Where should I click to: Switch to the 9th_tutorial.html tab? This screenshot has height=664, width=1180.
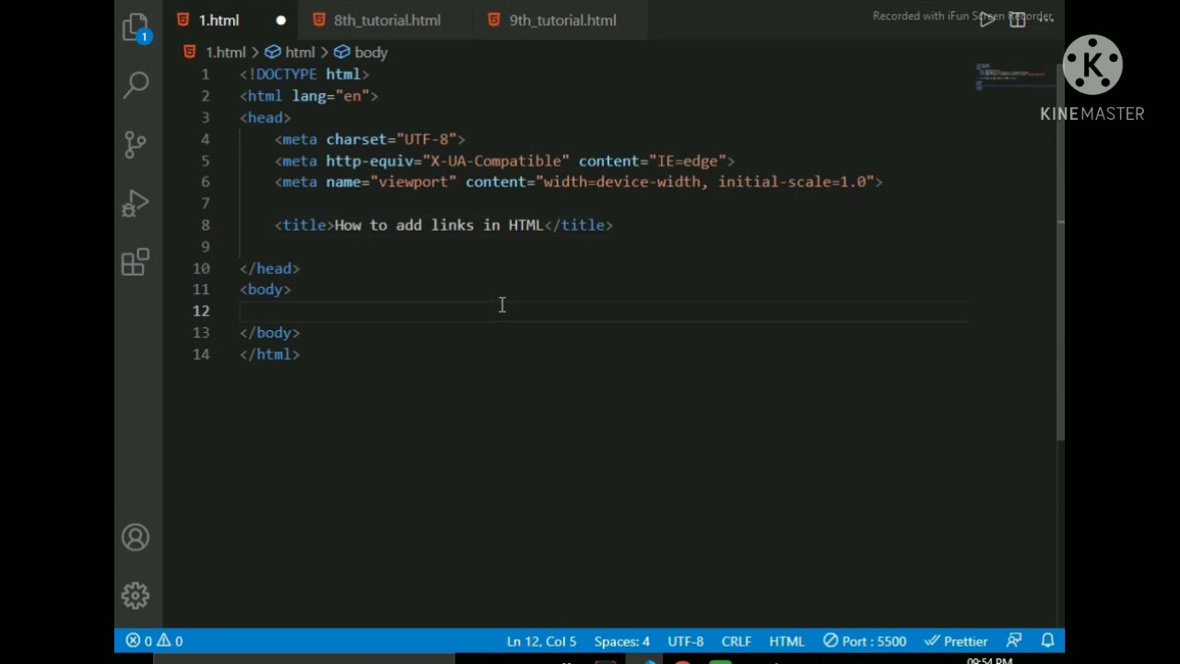(x=562, y=20)
